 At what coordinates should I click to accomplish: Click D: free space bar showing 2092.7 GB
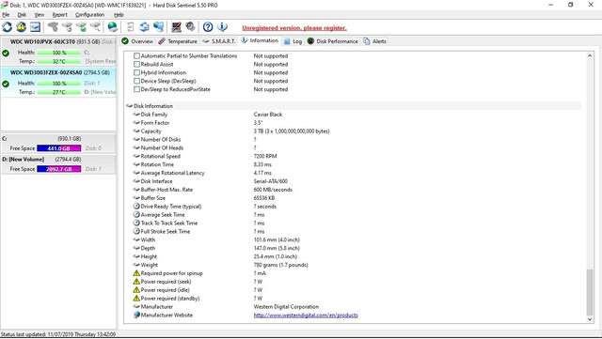[x=58, y=169]
